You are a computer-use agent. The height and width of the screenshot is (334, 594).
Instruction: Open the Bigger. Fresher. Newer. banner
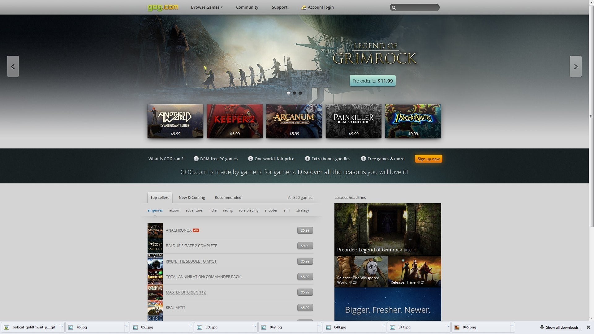[x=388, y=304]
